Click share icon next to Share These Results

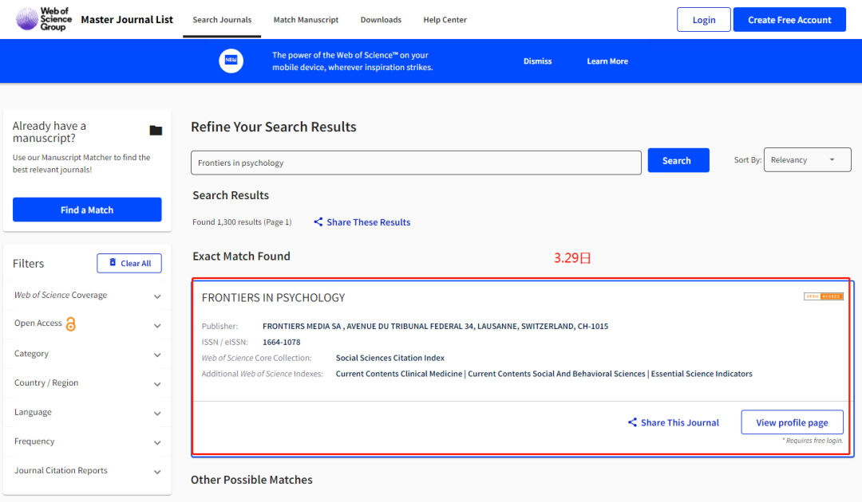(x=318, y=222)
